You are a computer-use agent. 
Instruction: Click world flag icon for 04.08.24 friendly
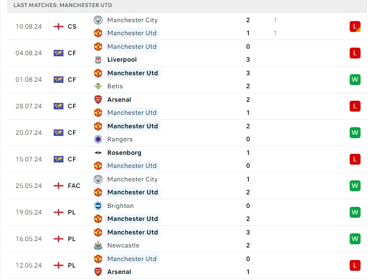click(59, 53)
